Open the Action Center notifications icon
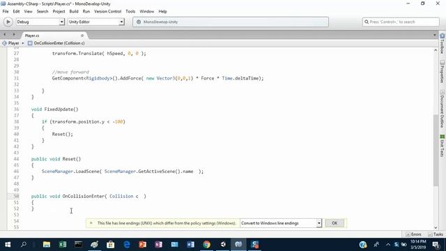The width and height of the screenshot is (446, 251). [436, 245]
